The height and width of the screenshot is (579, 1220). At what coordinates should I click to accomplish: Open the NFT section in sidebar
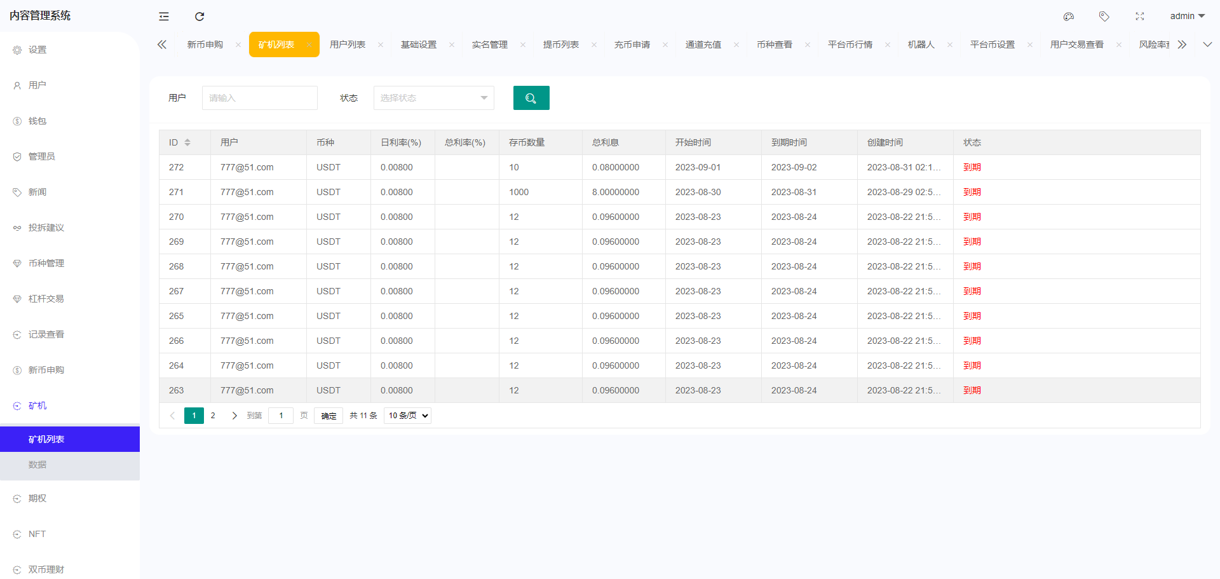pyautogui.click(x=37, y=533)
